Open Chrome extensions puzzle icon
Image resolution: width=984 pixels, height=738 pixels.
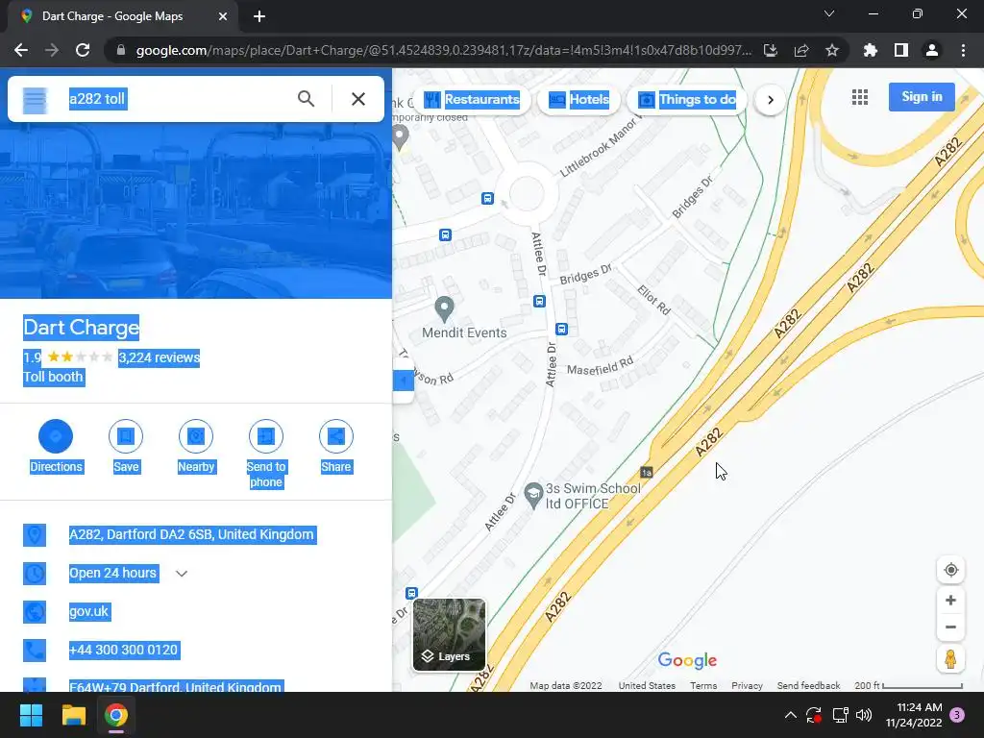coord(871,50)
